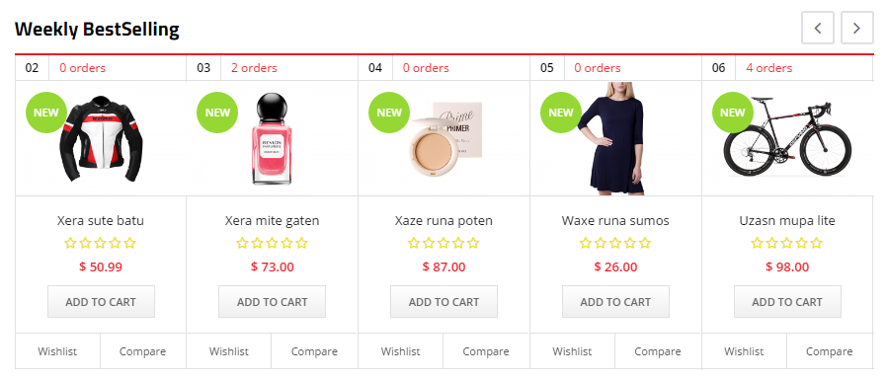Click star rating under Waxe runa sumos
Viewport: 887px width, 381px height.
tap(615, 244)
